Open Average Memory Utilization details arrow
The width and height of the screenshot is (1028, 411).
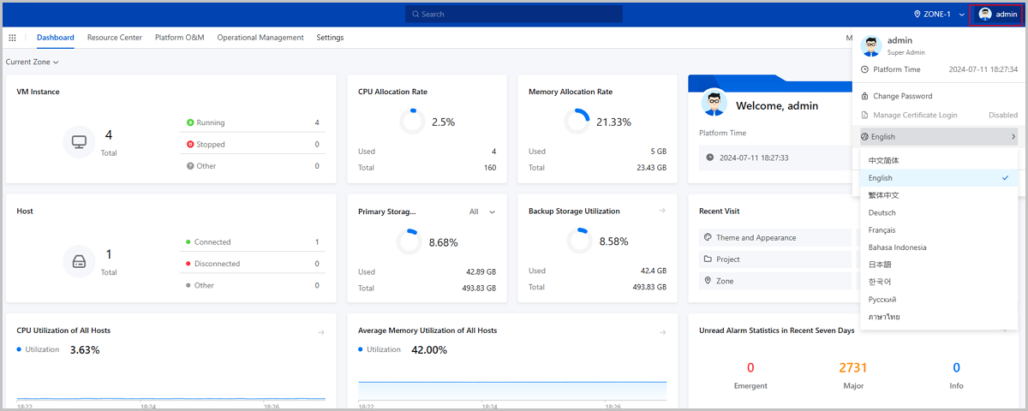point(662,332)
